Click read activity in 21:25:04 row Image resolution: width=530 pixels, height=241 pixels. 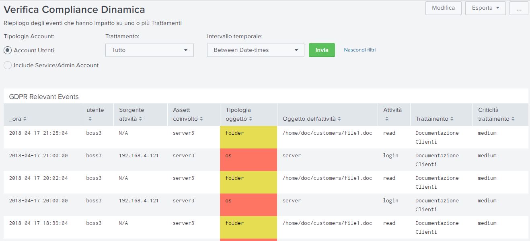[389, 133]
